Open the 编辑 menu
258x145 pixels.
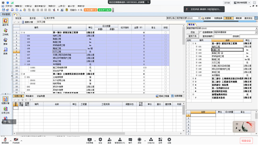(x=19, y=6)
